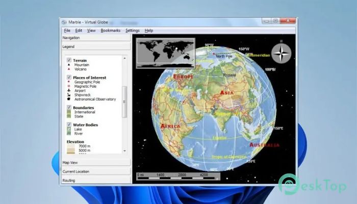This screenshot has width=357, height=204.
Task: Click the Tropic of Capricorn label
Action: [x=229, y=157]
